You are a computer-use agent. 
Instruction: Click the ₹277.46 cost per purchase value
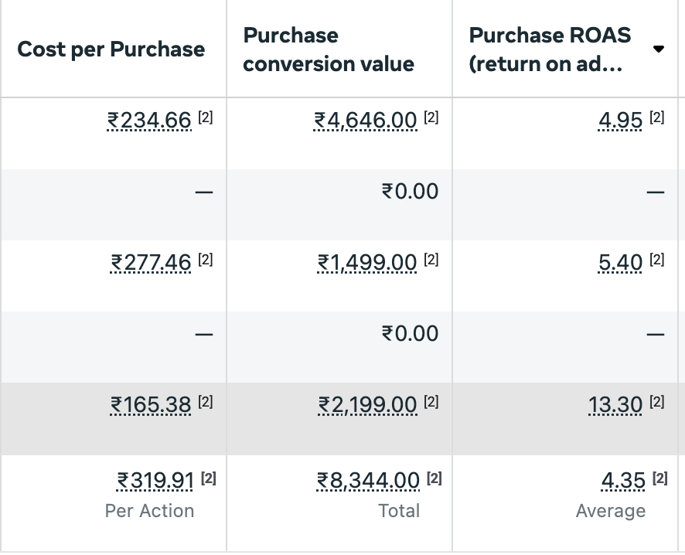pos(151,263)
